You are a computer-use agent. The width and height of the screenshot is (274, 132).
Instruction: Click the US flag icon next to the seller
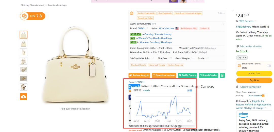tap(177, 28)
